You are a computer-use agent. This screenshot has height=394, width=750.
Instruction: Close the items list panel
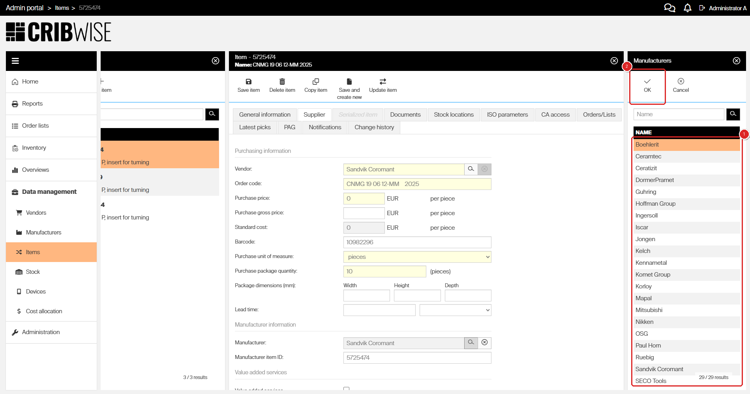(x=216, y=61)
